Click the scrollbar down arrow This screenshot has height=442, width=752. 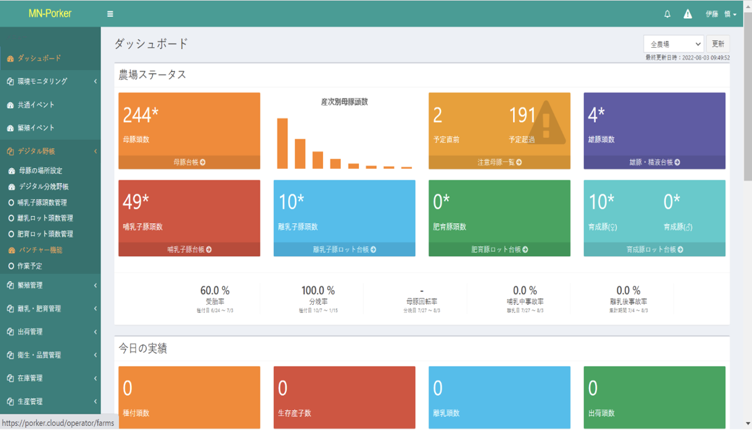click(x=748, y=424)
